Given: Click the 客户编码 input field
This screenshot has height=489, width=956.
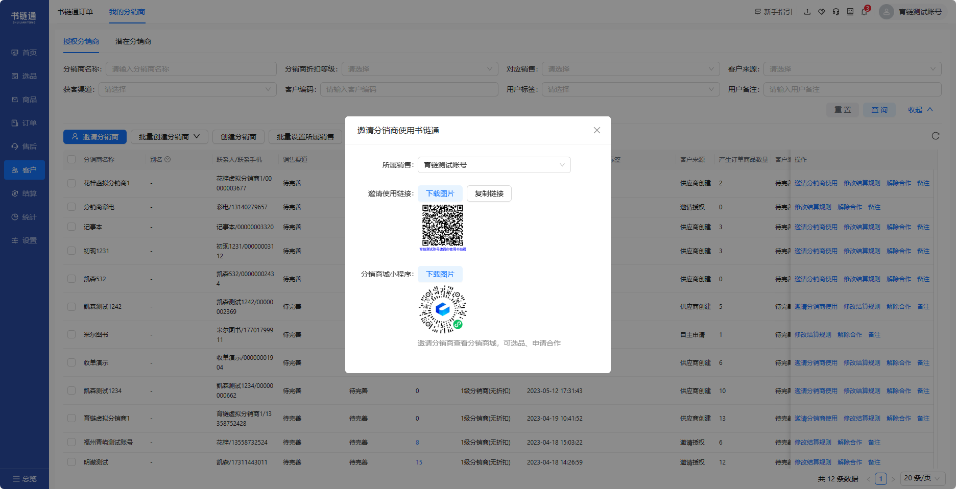Looking at the screenshot, I should pyautogui.click(x=409, y=89).
